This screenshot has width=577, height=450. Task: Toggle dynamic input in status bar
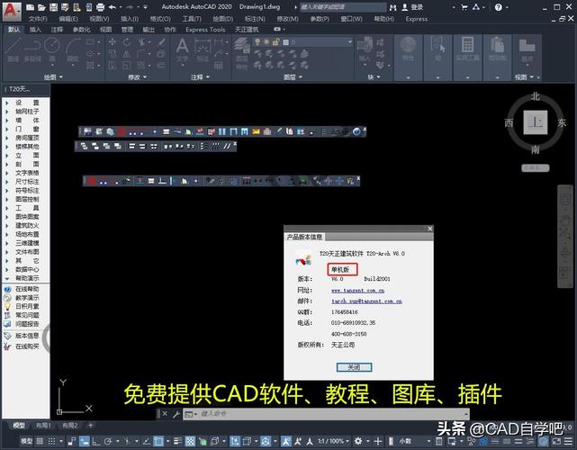point(85,441)
